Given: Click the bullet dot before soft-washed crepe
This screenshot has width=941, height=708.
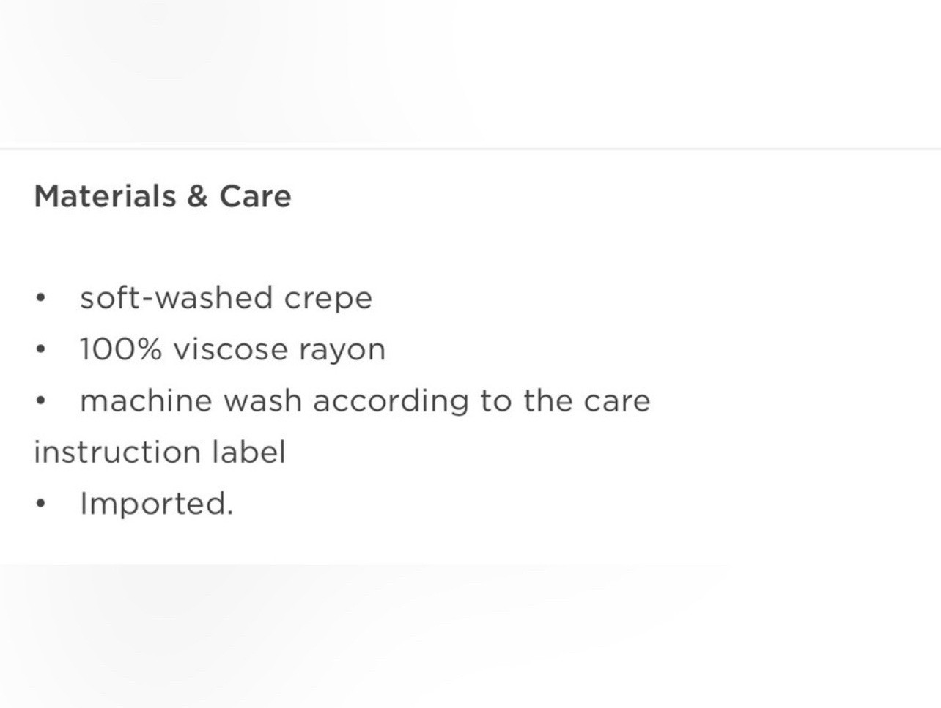Looking at the screenshot, I should (x=41, y=299).
